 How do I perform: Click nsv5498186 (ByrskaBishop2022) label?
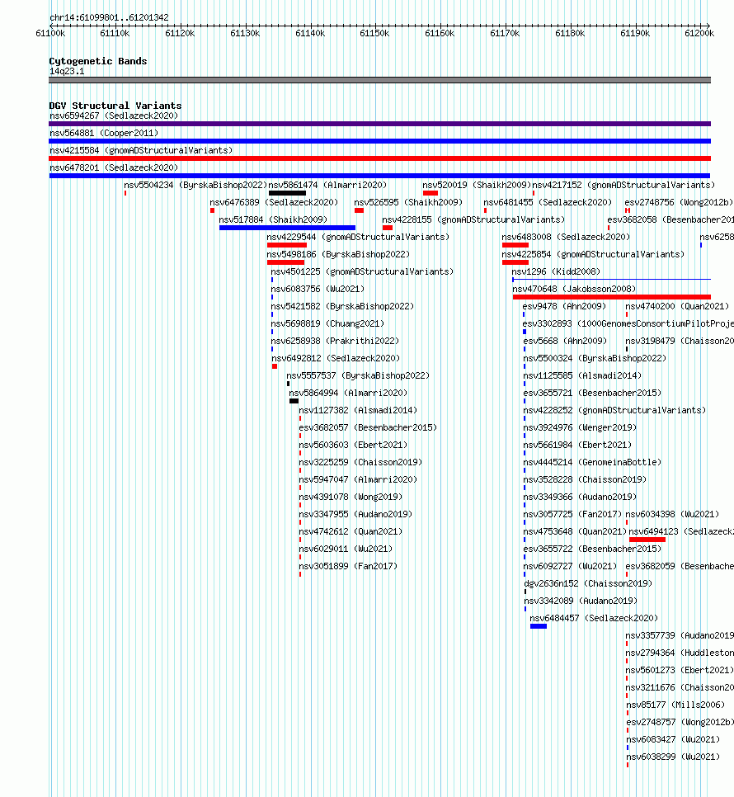[x=338, y=254]
